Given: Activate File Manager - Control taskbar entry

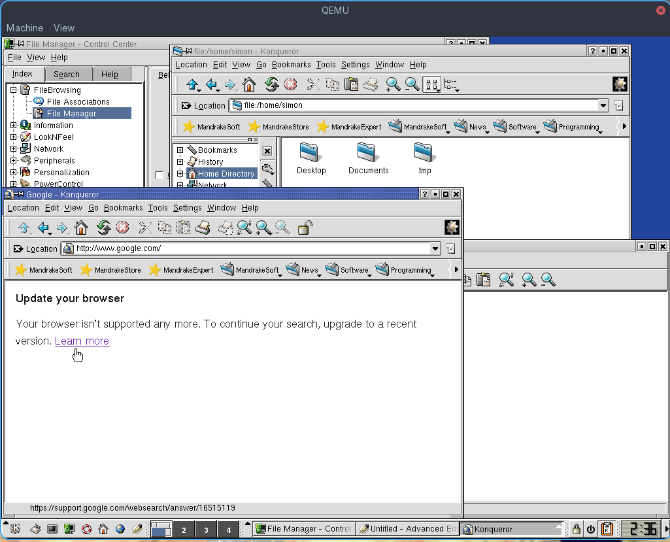Looking at the screenshot, I should point(304,529).
